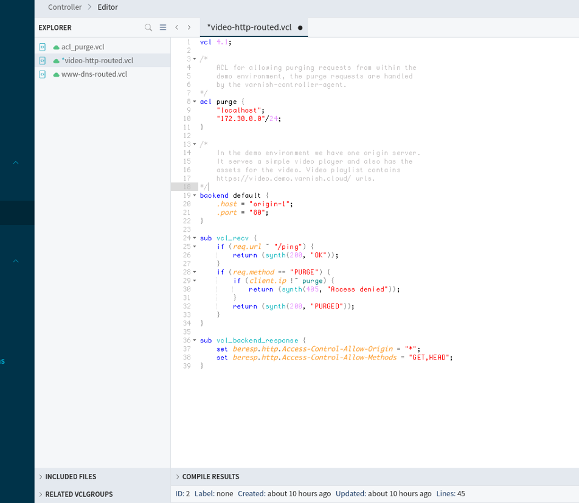Collapse code fold at line 24

pos(195,238)
